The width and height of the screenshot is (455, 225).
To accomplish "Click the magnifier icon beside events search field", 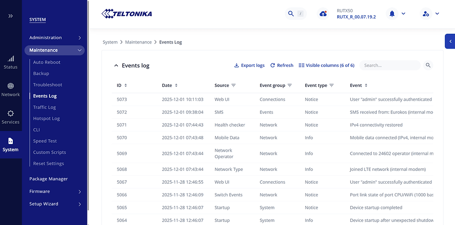I will 428,65.
